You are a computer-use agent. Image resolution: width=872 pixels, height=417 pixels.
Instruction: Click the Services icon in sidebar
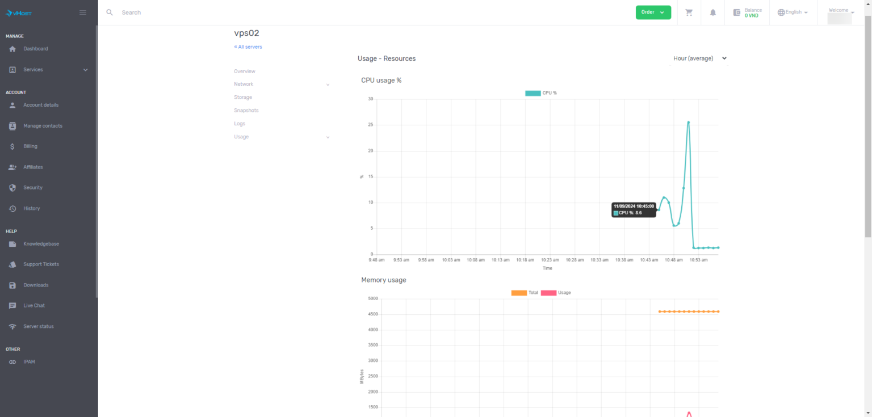[x=12, y=70]
